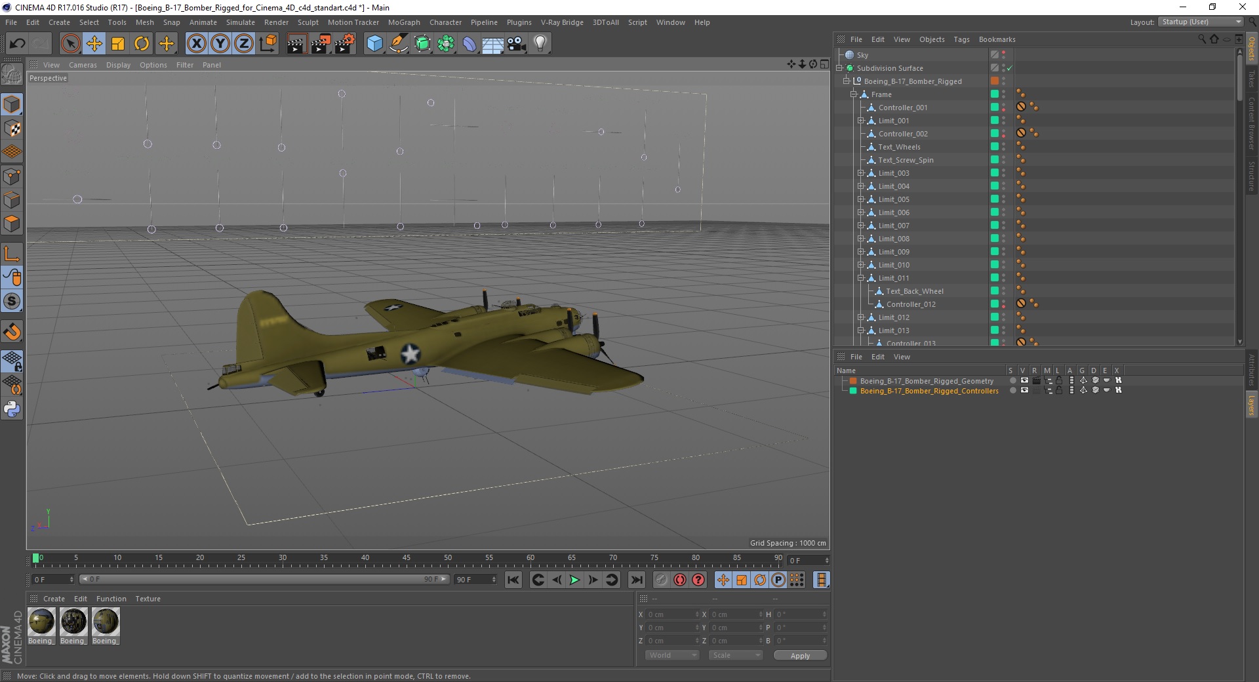Open Object Manager Tags menu

(x=961, y=39)
